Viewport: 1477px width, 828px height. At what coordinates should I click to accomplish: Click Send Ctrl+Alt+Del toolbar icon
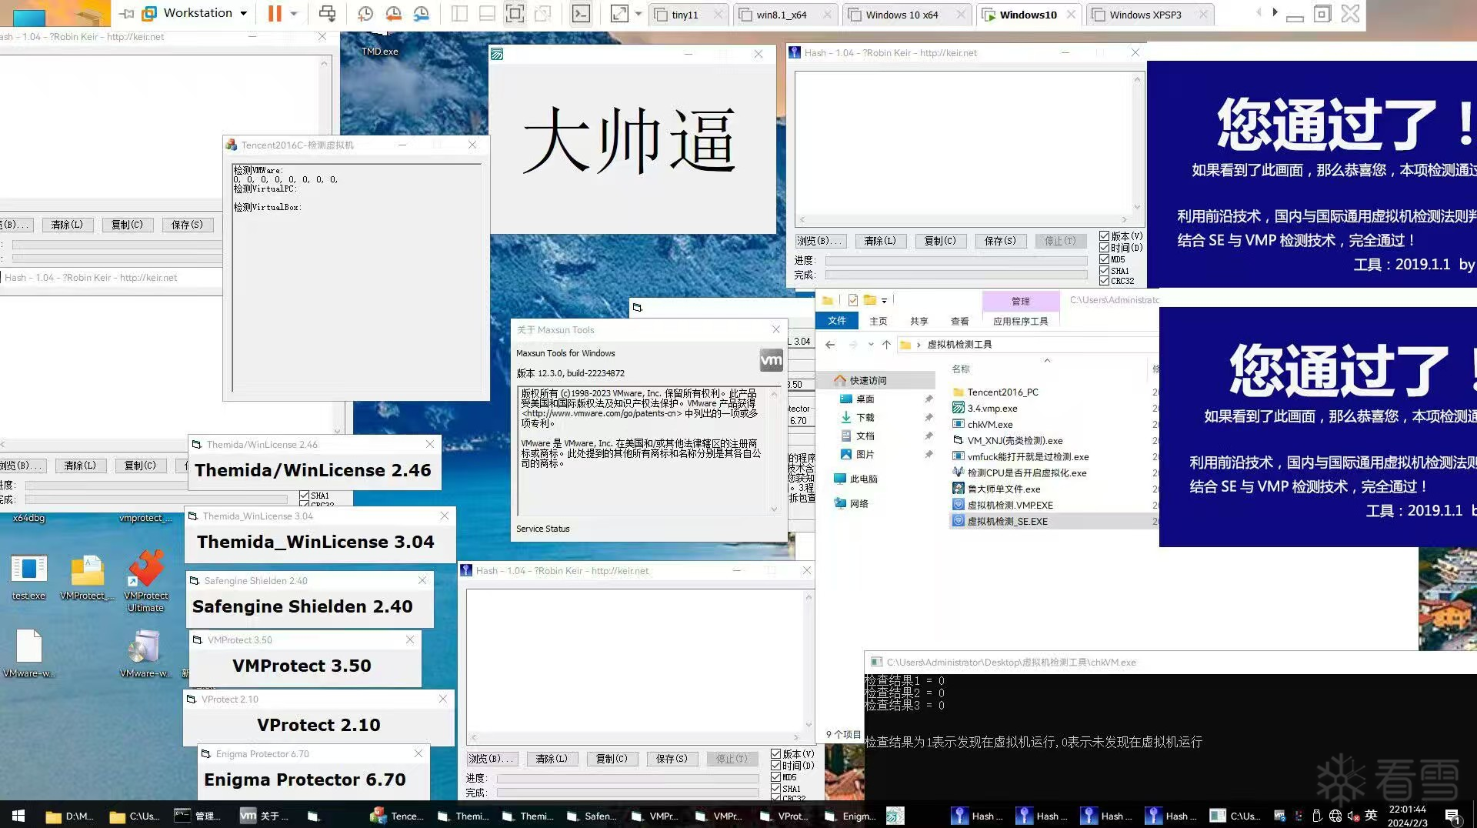(327, 13)
